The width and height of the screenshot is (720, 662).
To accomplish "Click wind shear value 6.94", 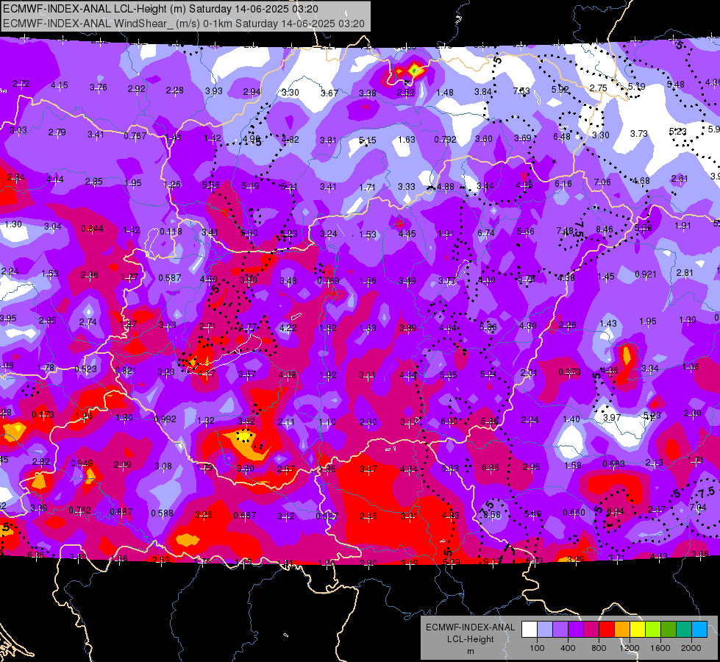I will point(616,511).
